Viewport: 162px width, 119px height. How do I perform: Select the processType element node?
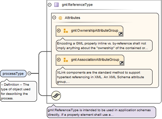[x=13, y=74]
